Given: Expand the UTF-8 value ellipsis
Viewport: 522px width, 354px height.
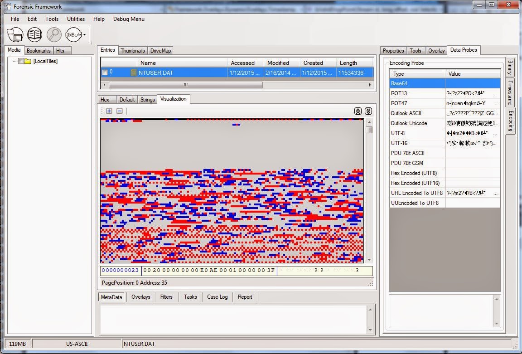Looking at the screenshot, I should click(495, 134).
